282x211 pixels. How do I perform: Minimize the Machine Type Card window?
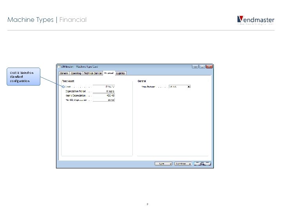pyautogui.click(x=195, y=66)
